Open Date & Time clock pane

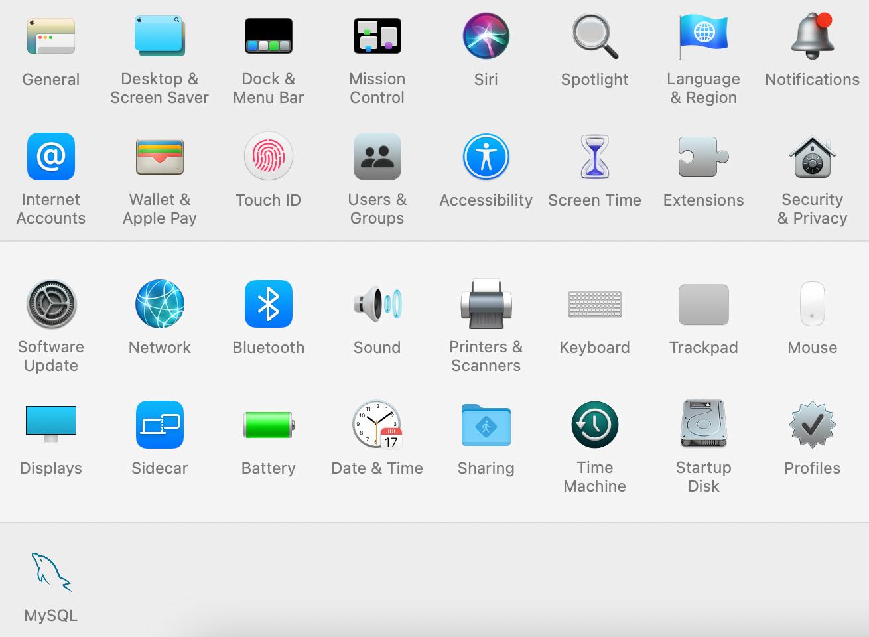point(377,425)
